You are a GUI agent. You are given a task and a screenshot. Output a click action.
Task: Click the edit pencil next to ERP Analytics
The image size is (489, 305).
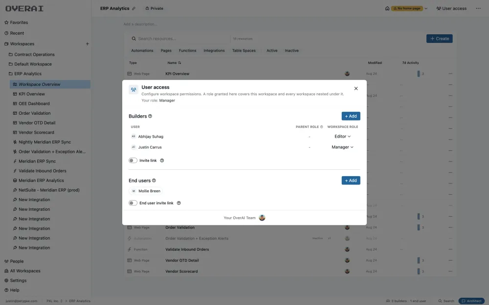[134, 8]
